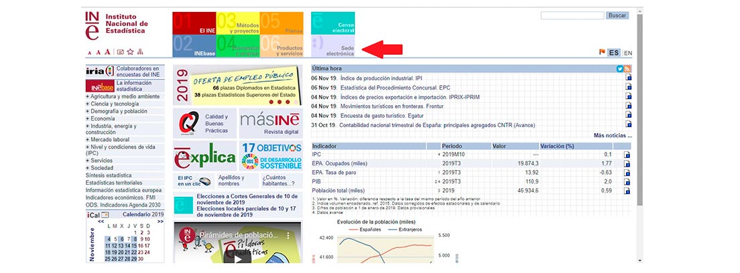Open document icon for Índice de producción industrial
740x273 pixels.
coord(628,78)
